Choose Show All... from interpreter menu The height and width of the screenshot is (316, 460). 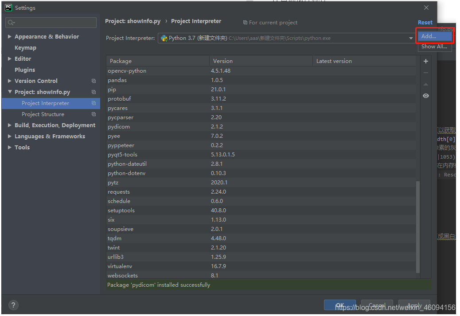[x=434, y=47]
